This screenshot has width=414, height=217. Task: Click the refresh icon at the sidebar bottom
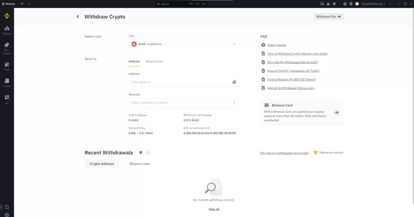click(x=7, y=207)
